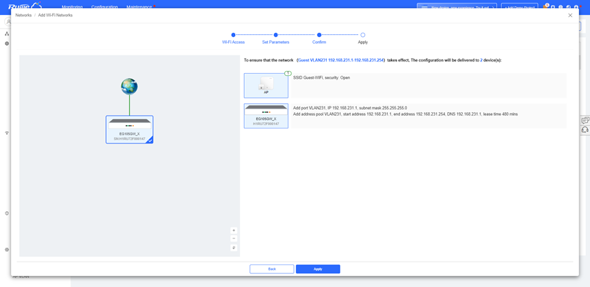Screen dimensions: 590x287
Task: Open settings gear in top bar
Action: pos(553,7)
